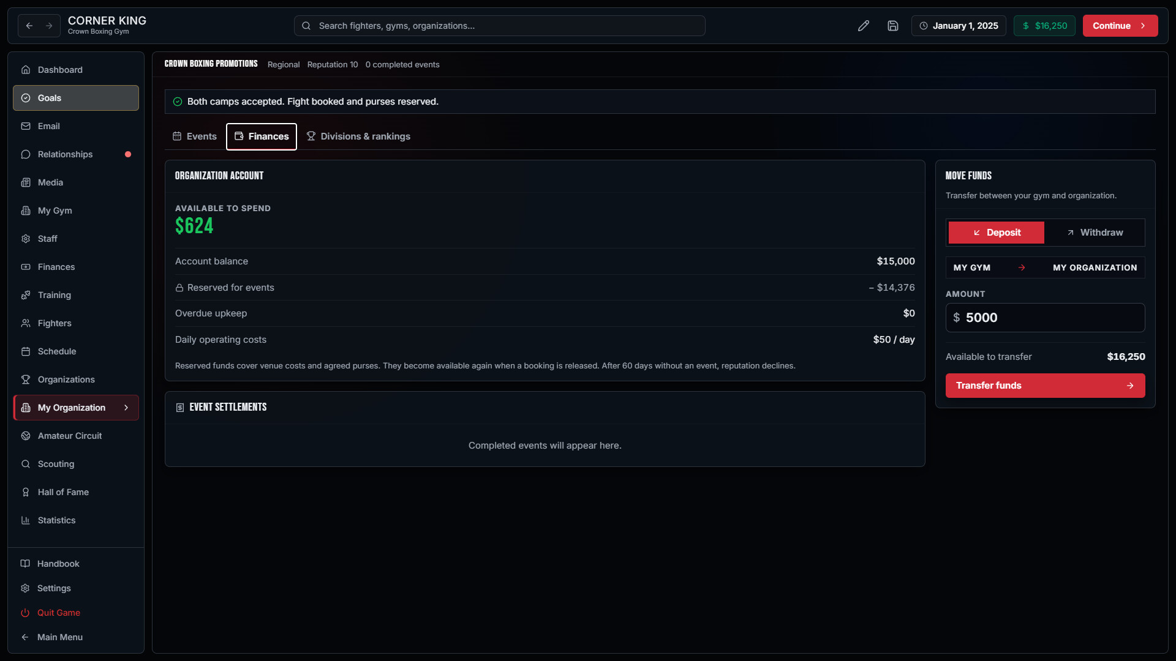Open My Gym in sidebar
This screenshot has height=661, width=1176.
click(x=76, y=211)
